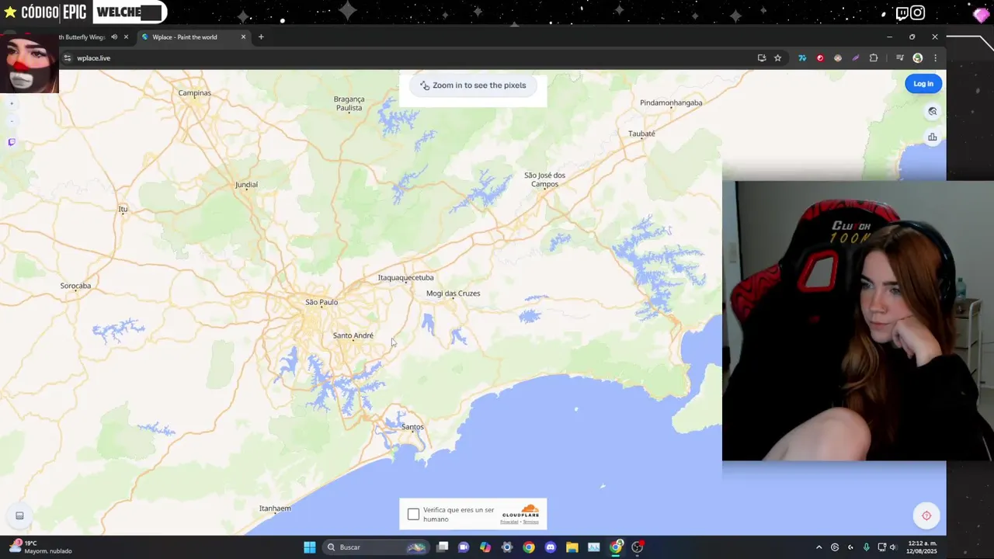
Task: Open the Copilot taskbar icon
Action: pos(485,547)
